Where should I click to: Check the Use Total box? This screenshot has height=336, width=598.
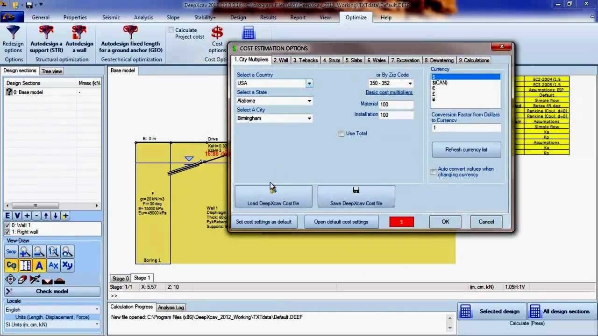pyautogui.click(x=342, y=133)
